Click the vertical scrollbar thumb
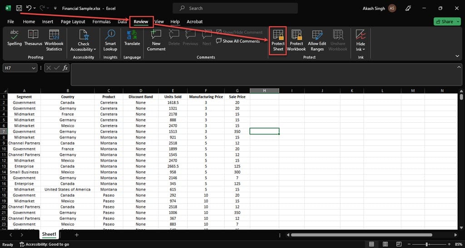Viewport: 465px width, 248px height. pyautogui.click(x=461, y=97)
